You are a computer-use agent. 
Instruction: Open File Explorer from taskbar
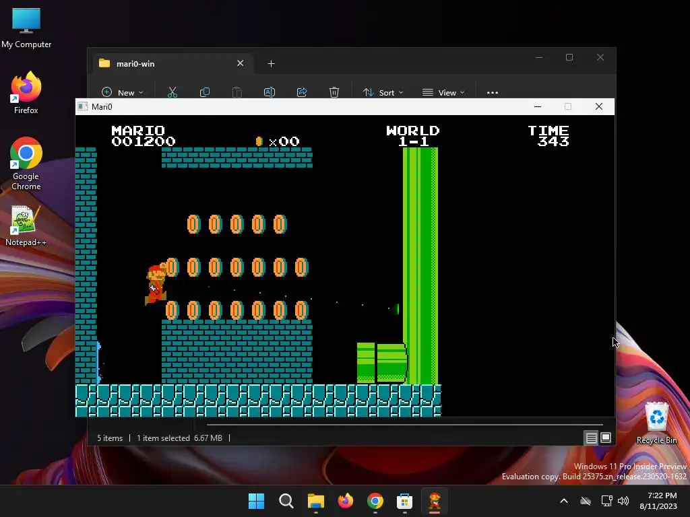tap(316, 501)
